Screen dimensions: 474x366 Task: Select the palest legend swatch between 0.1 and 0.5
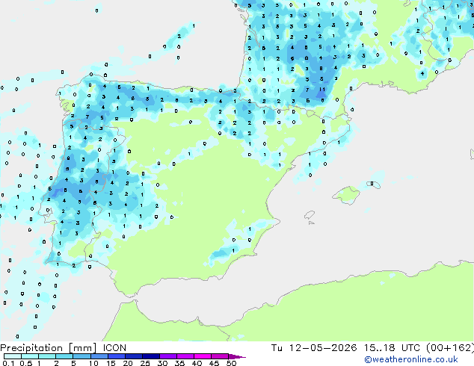13,356
